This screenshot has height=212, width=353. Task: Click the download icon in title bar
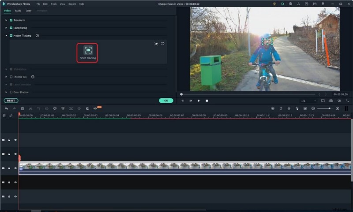click(x=323, y=4)
